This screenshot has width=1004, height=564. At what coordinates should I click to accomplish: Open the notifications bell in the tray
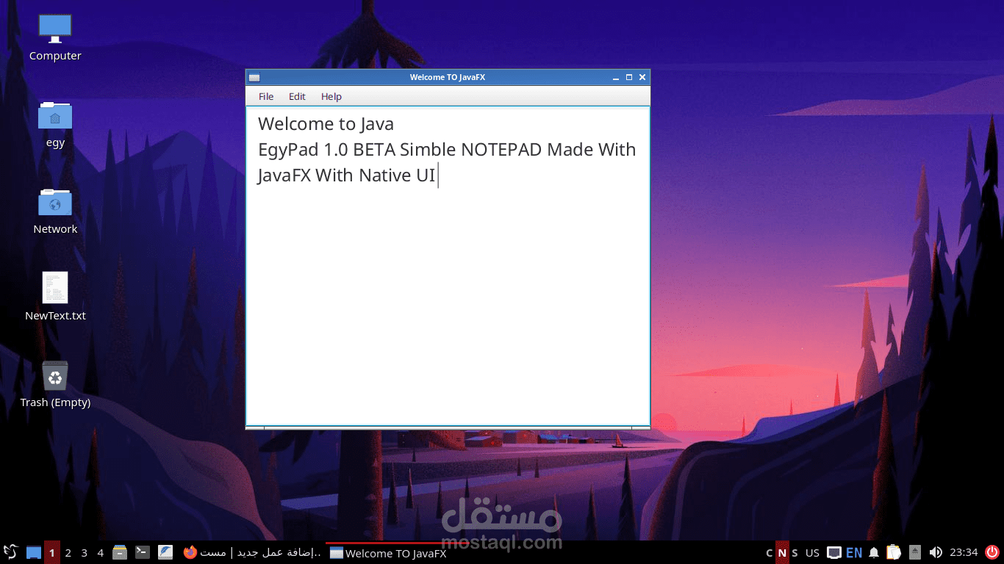874,552
